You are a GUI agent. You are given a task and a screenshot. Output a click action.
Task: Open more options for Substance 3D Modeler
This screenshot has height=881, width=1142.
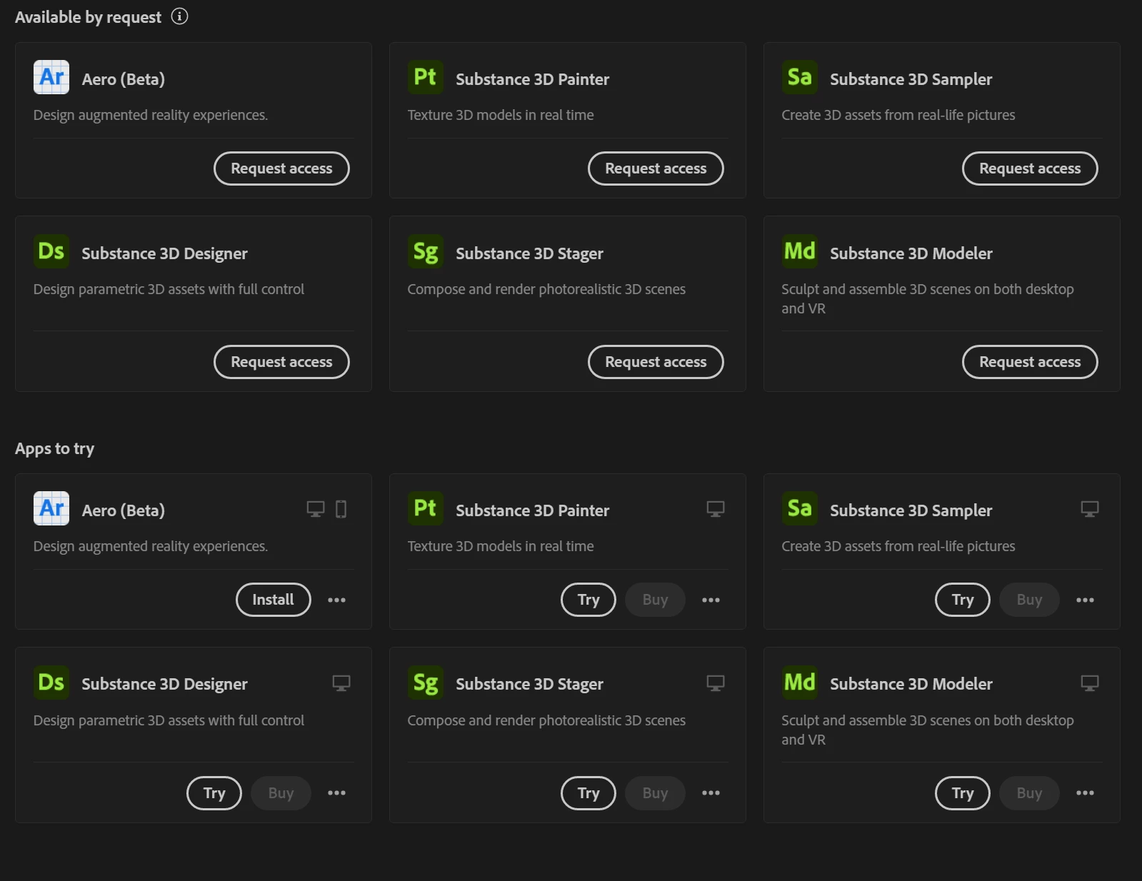pyautogui.click(x=1086, y=793)
